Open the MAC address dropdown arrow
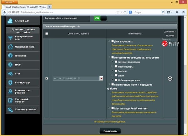 pyautogui.click(x=101, y=78)
